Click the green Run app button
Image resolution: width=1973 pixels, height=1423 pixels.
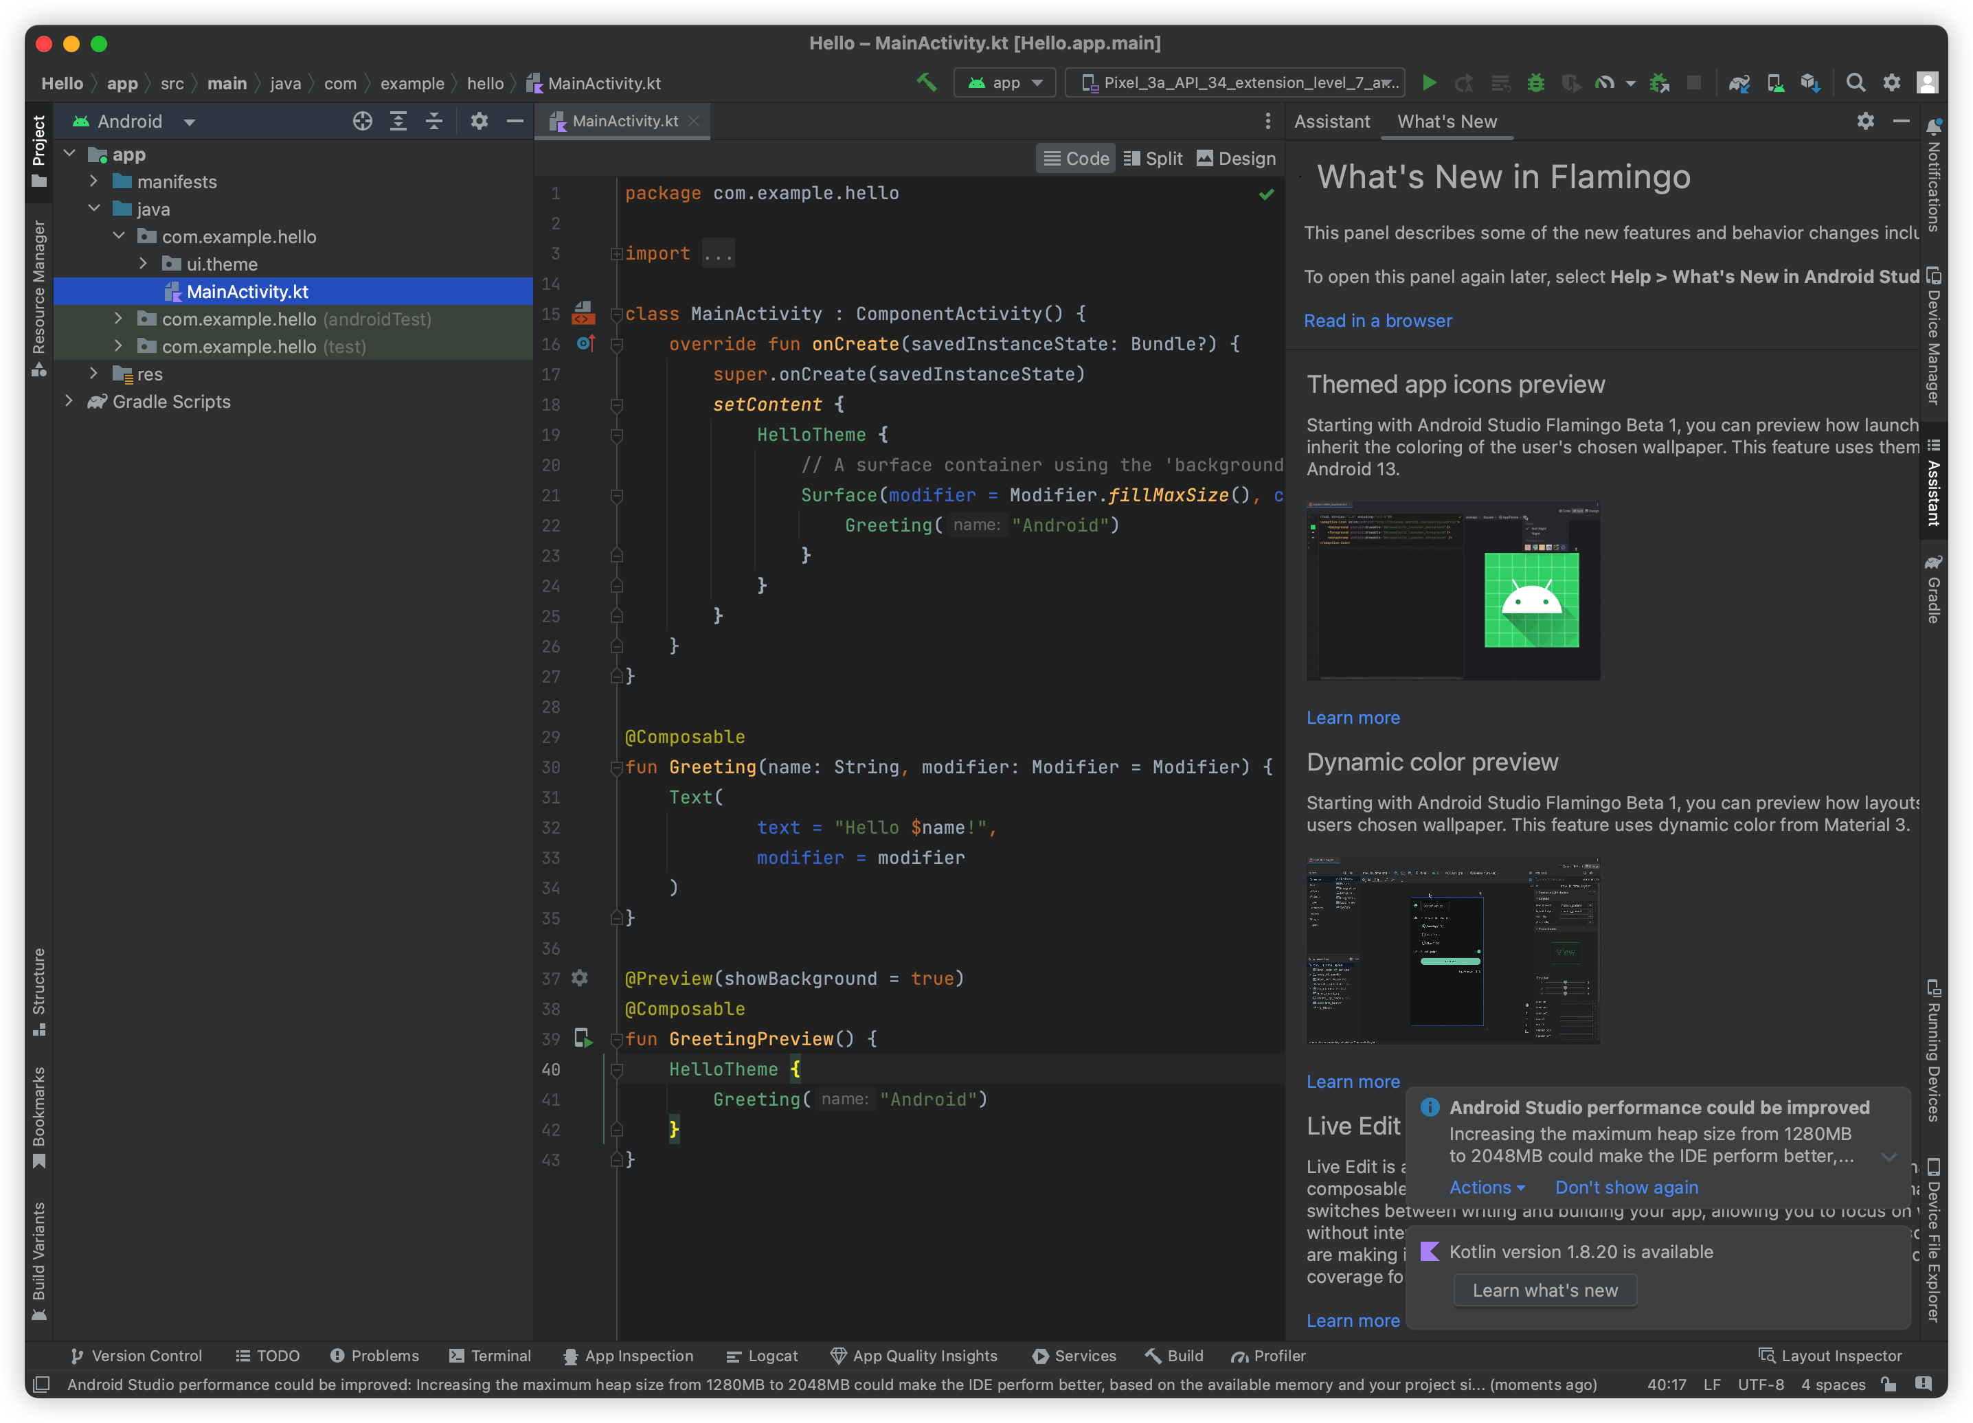click(x=1428, y=82)
